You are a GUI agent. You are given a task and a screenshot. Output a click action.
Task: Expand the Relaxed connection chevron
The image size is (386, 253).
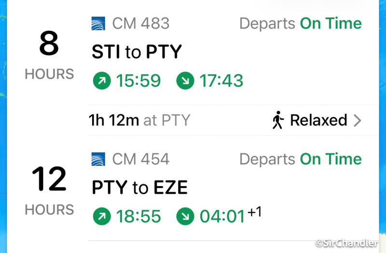[x=358, y=120]
